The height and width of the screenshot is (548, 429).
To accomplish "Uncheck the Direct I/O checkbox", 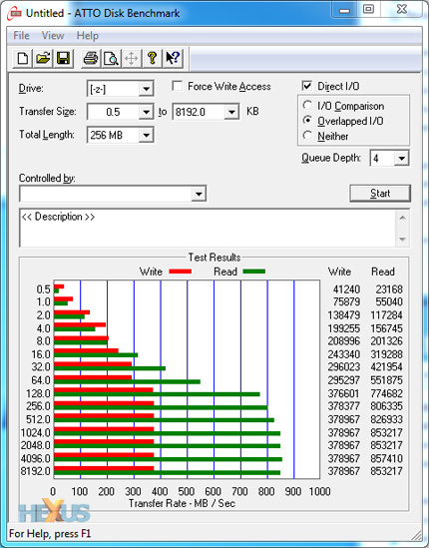I will click(306, 86).
